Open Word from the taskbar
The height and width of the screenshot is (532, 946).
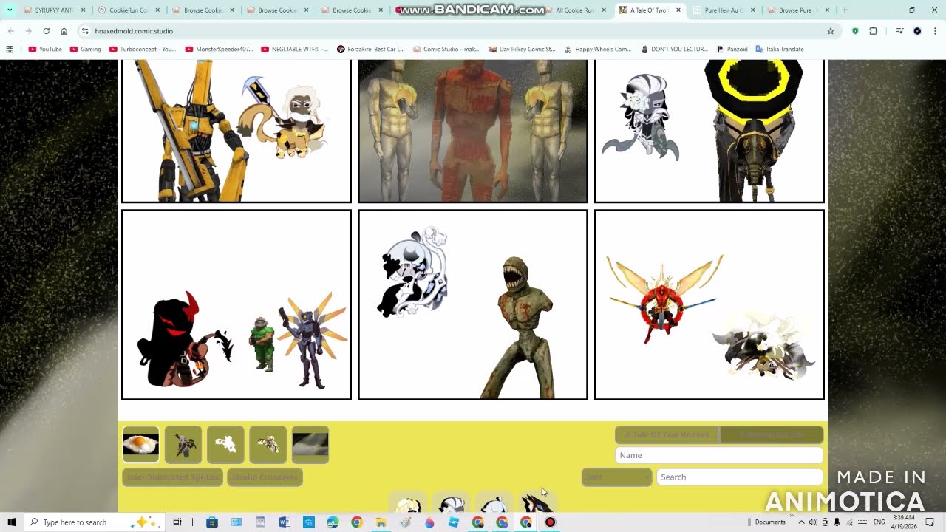pyautogui.click(x=285, y=522)
